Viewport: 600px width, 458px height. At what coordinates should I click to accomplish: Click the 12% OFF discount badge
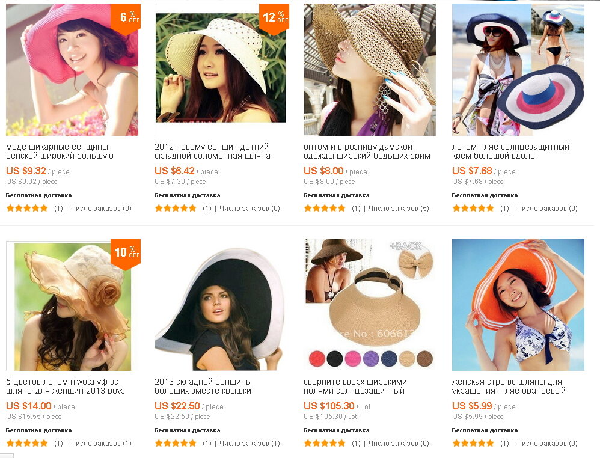tap(274, 18)
